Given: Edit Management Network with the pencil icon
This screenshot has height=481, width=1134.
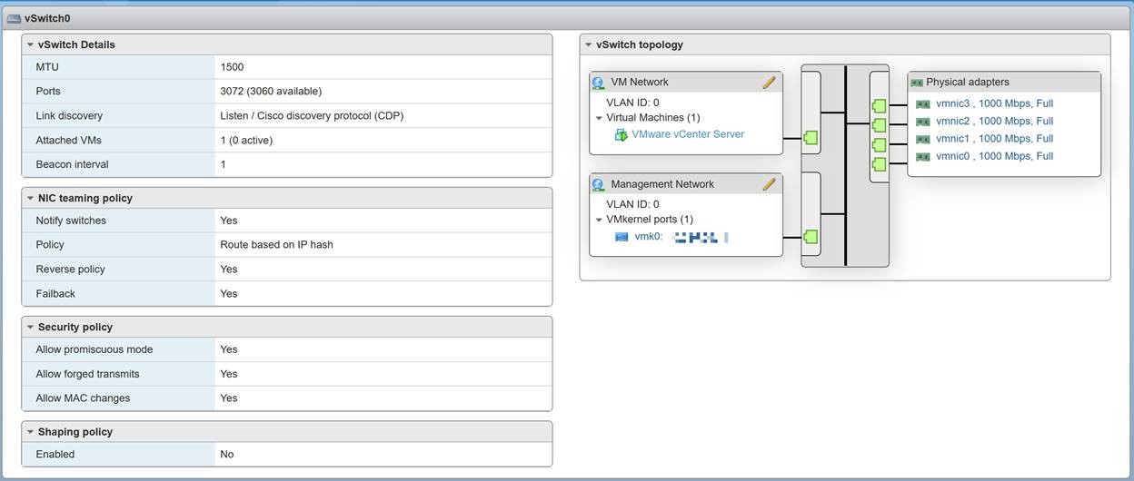Looking at the screenshot, I should point(770,184).
